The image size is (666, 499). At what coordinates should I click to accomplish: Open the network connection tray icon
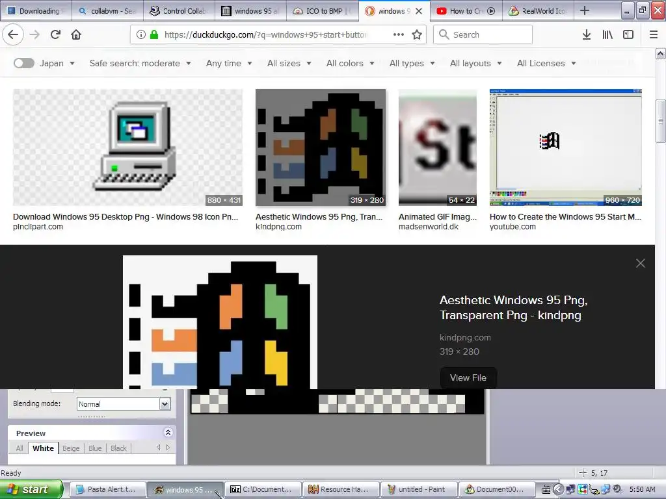(x=570, y=489)
